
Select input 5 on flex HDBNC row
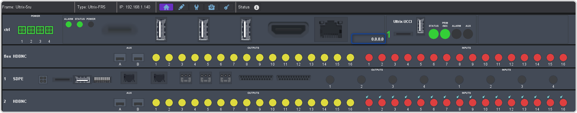pyautogui.click(x=421, y=57)
